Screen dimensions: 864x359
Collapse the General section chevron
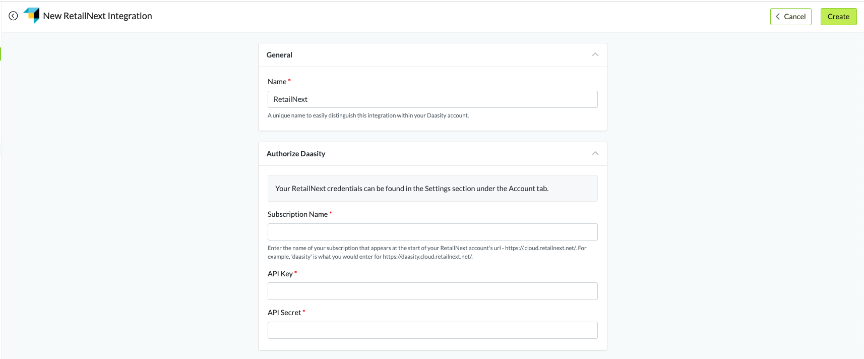click(x=595, y=54)
